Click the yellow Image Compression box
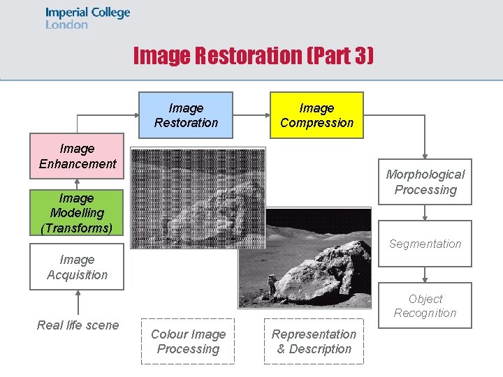This screenshot has height=377, width=503. [x=316, y=115]
